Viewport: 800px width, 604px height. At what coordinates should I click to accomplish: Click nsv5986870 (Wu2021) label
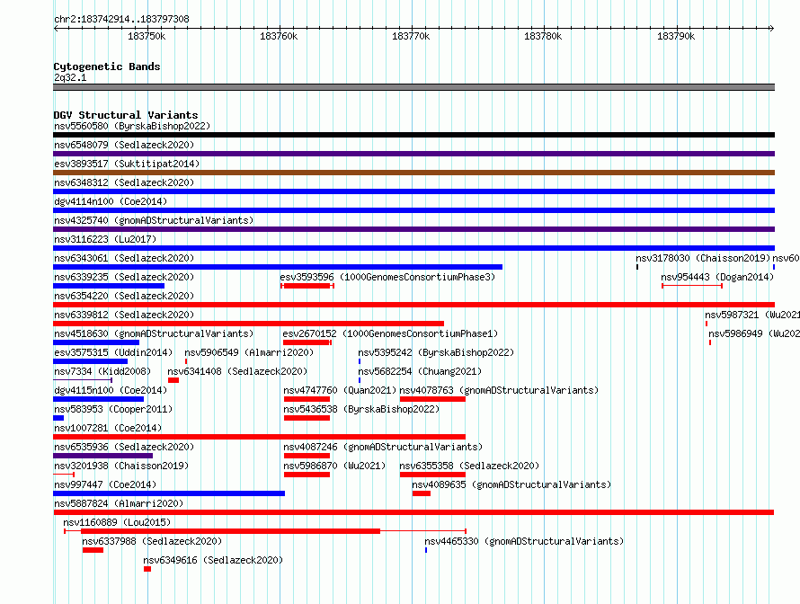[334, 466]
